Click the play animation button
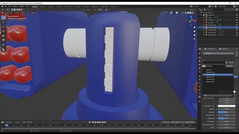239x134 pixels. (100, 122)
